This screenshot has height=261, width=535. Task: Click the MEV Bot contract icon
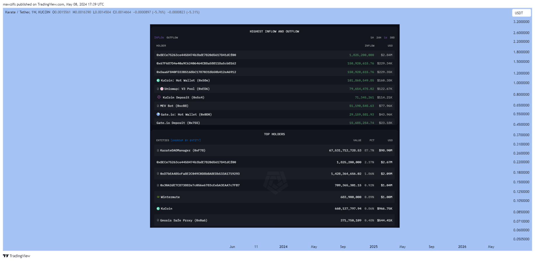pyautogui.click(x=158, y=106)
